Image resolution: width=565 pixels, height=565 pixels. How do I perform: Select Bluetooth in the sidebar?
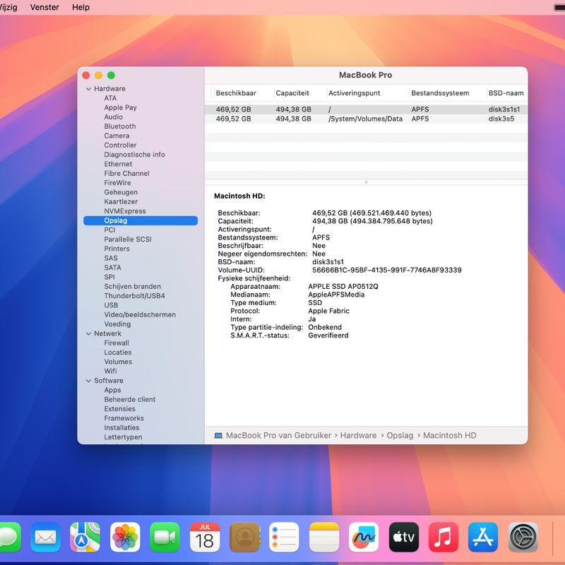pyautogui.click(x=119, y=126)
